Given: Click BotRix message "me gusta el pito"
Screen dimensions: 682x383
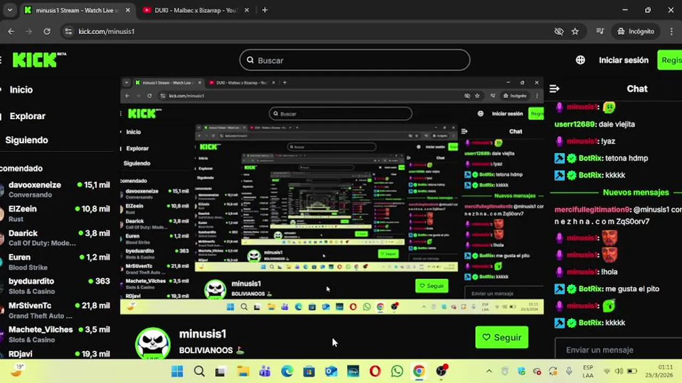Looking at the screenshot, I should click(x=632, y=289).
